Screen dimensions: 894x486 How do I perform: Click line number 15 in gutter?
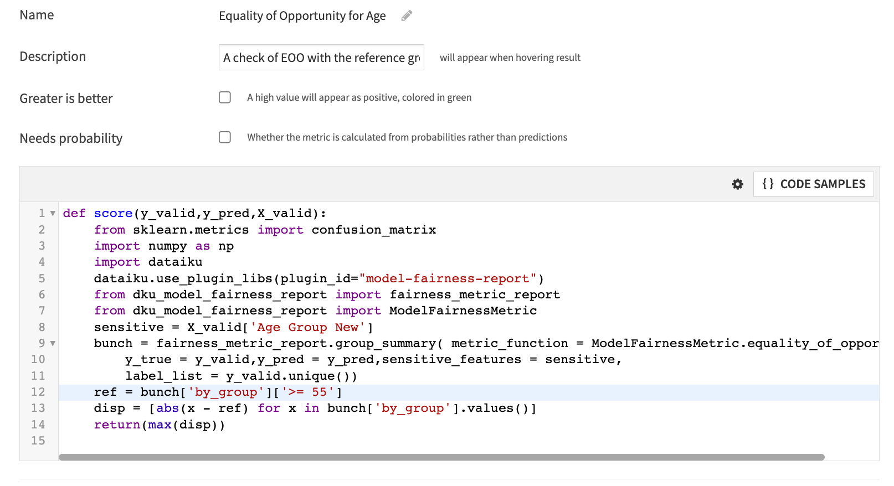(x=38, y=441)
